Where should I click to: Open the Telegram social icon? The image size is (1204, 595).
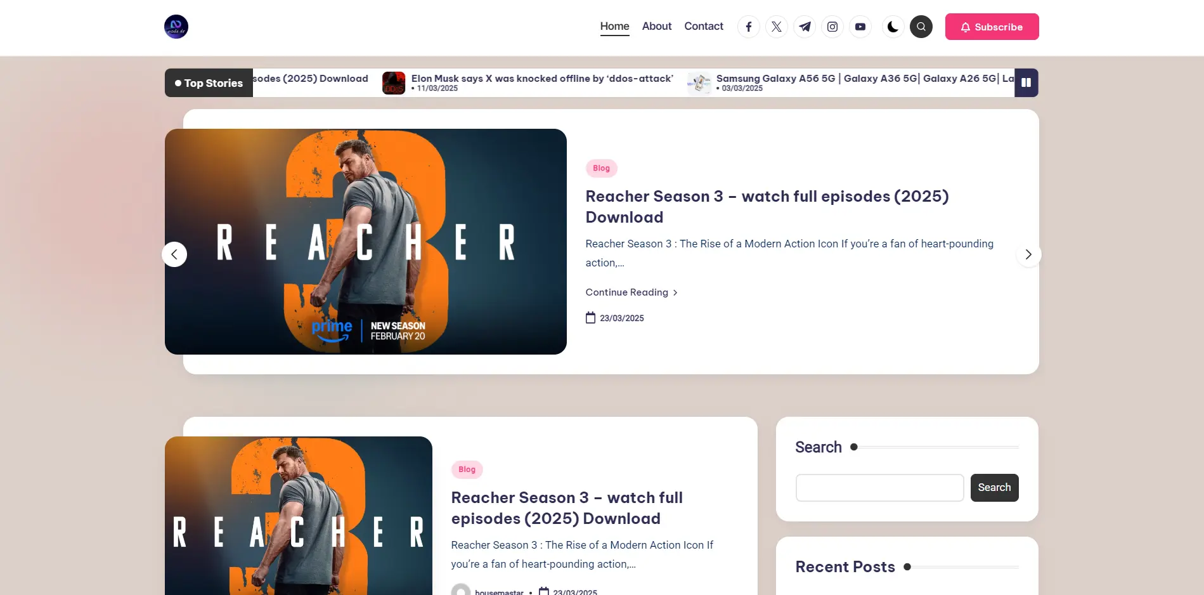tap(805, 27)
